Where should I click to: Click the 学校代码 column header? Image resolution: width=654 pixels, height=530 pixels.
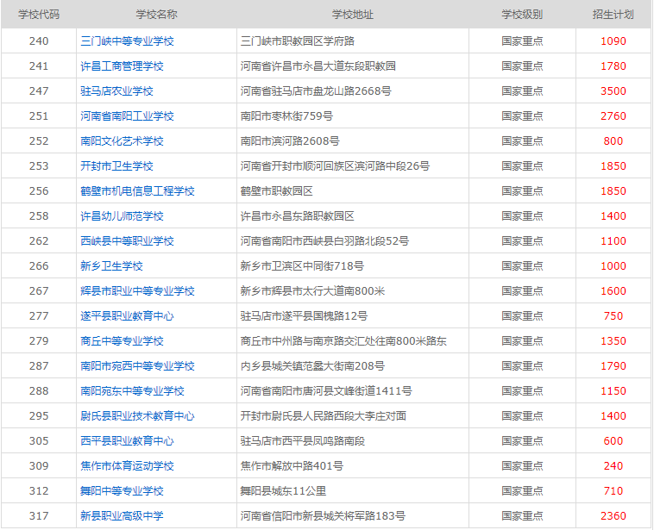(x=39, y=16)
